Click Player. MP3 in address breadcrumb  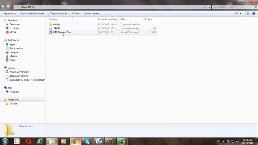27,7
